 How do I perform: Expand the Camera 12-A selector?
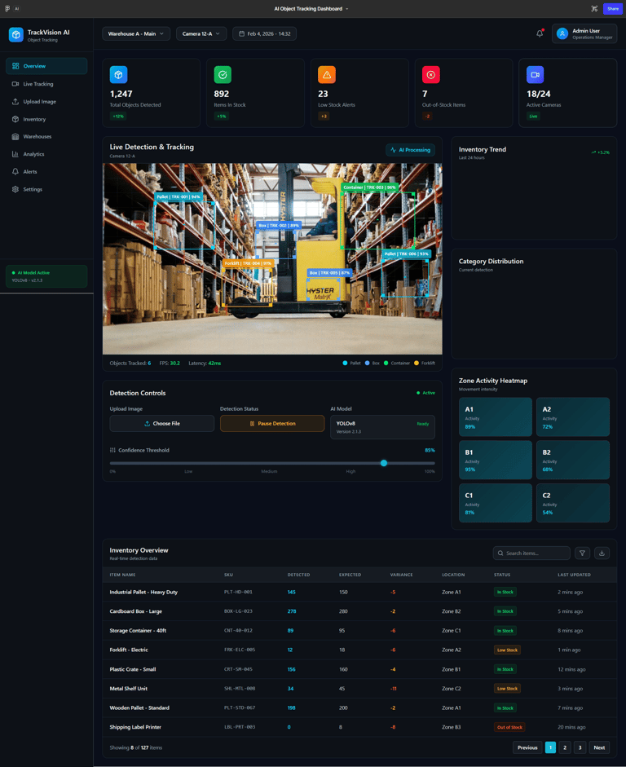(x=201, y=34)
